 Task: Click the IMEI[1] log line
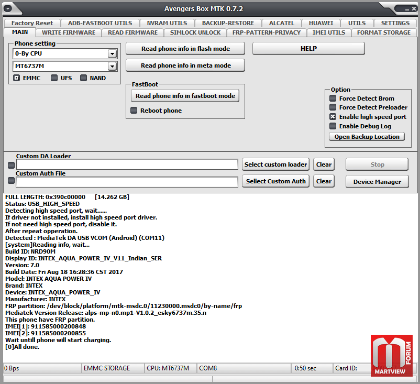pos(46,326)
